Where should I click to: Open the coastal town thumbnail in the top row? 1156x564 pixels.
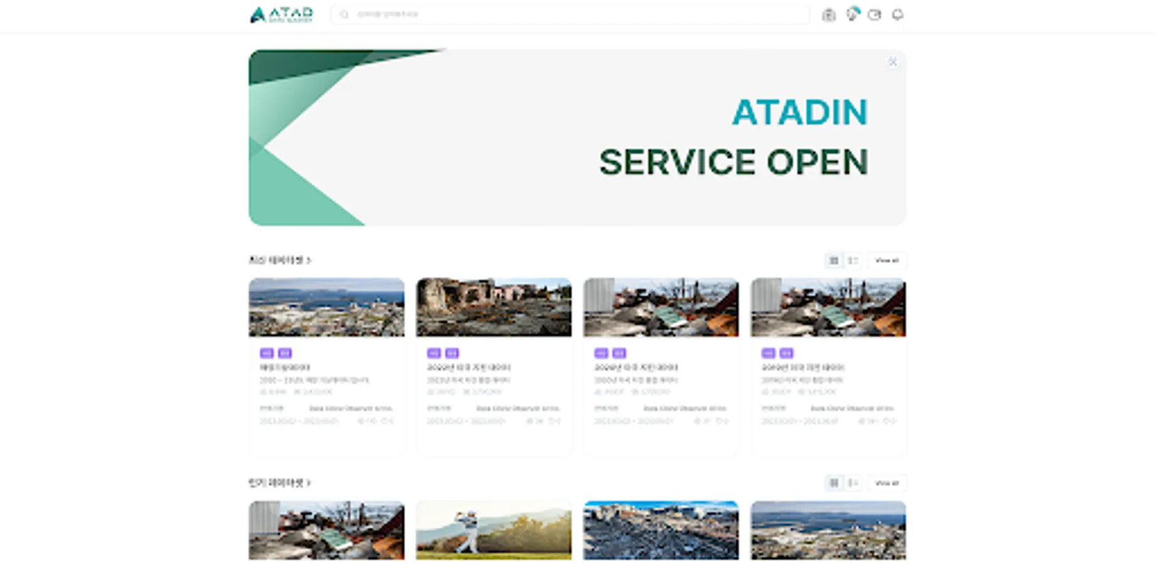pos(327,307)
